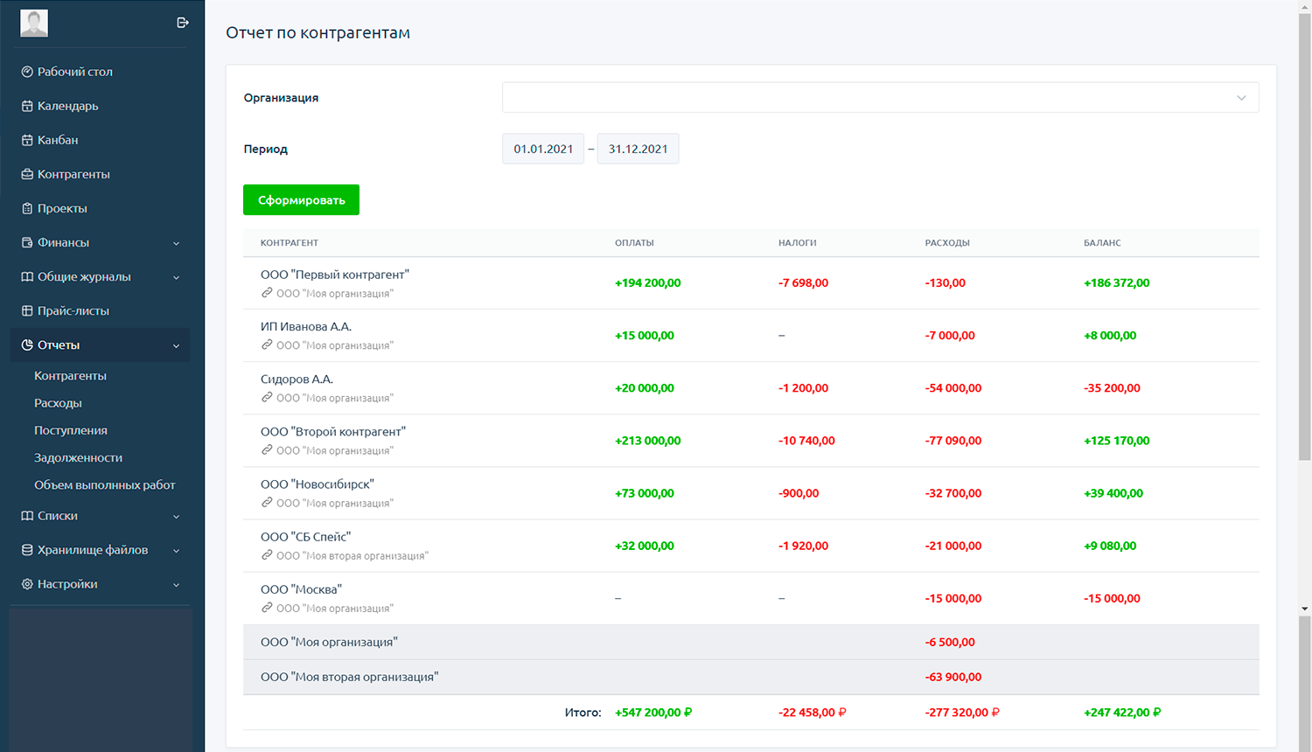This screenshot has height=752, width=1312.
Task: Open ООО "Второй контрагент" counterparty link
Action: pos(333,432)
